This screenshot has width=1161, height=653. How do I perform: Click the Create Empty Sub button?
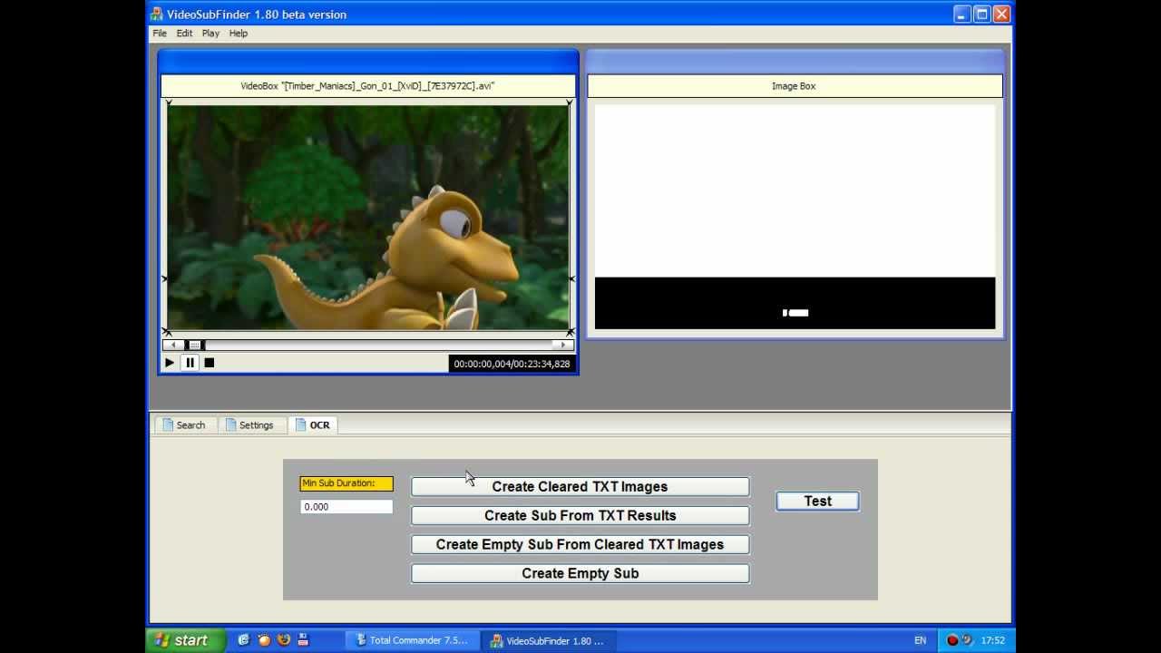tap(580, 574)
